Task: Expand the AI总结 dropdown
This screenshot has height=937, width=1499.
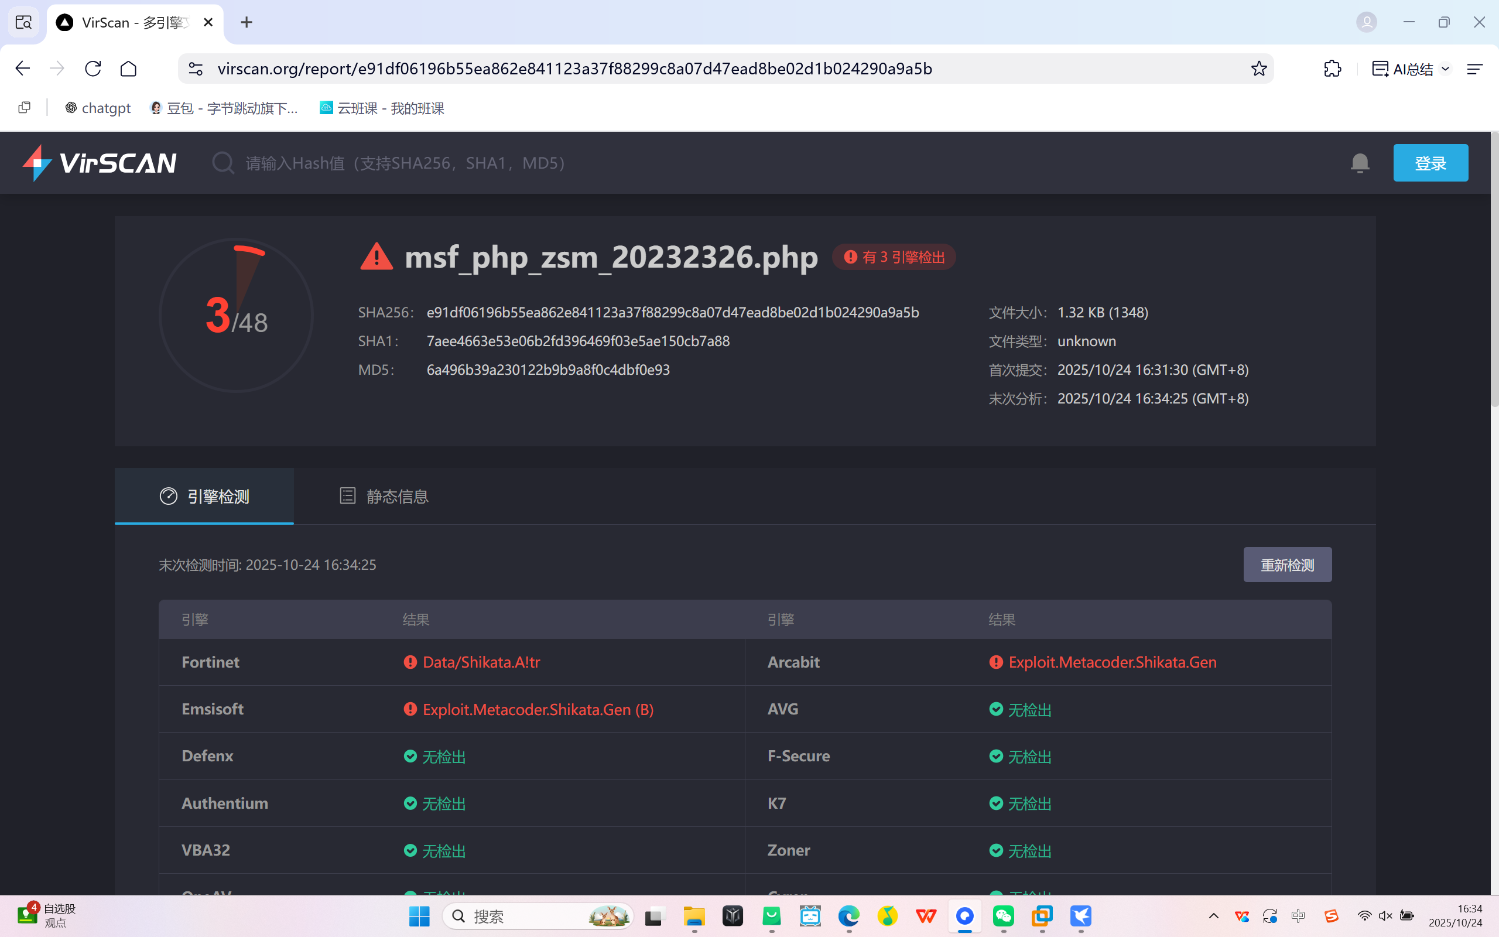Action: 1446,69
